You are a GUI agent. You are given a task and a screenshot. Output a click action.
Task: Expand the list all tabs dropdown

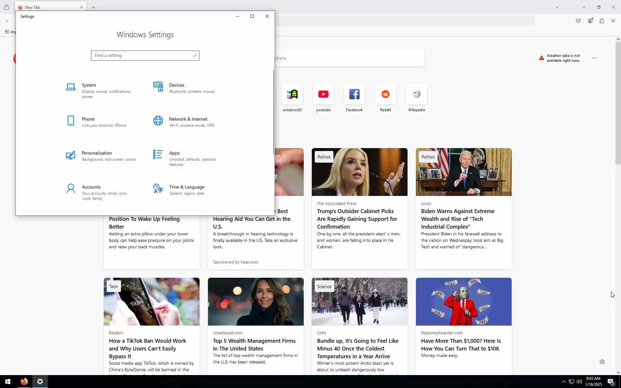(x=557, y=7)
